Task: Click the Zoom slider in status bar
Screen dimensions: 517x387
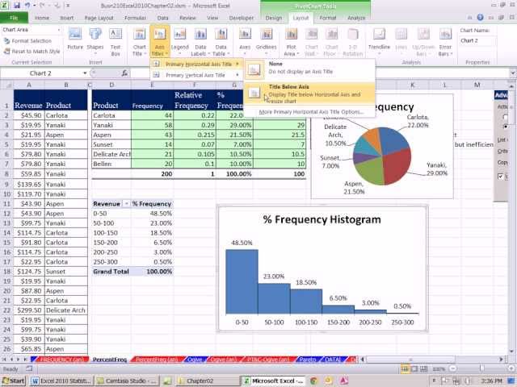Action: [x=482, y=369]
